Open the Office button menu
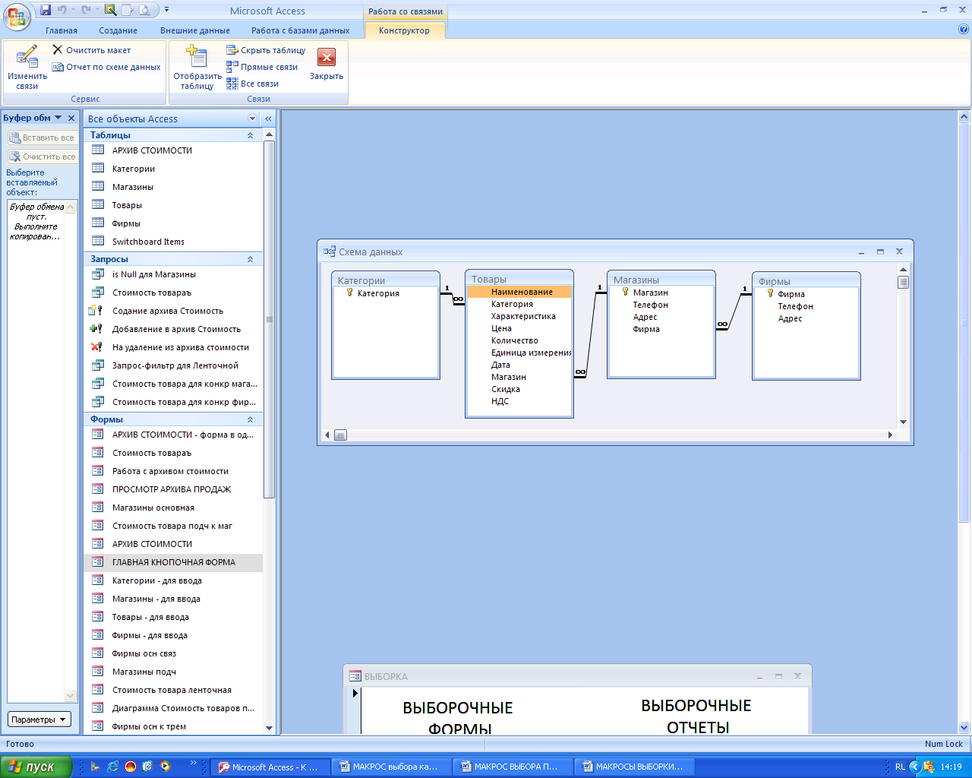 (16, 16)
